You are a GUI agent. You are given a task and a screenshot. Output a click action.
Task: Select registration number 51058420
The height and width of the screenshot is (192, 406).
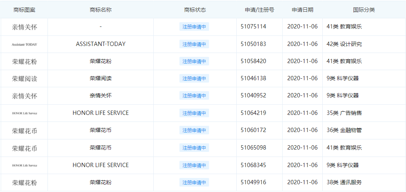tap(253, 61)
